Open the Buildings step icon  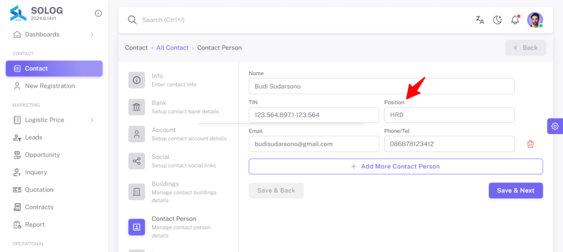(x=137, y=192)
